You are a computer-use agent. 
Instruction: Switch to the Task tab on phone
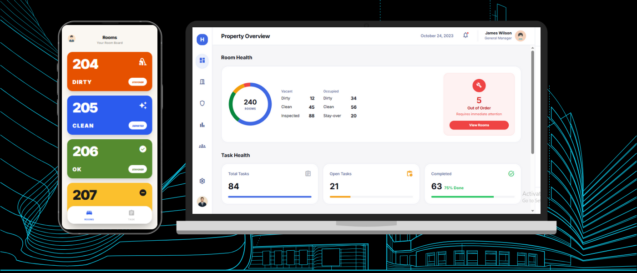click(x=131, y=215)
